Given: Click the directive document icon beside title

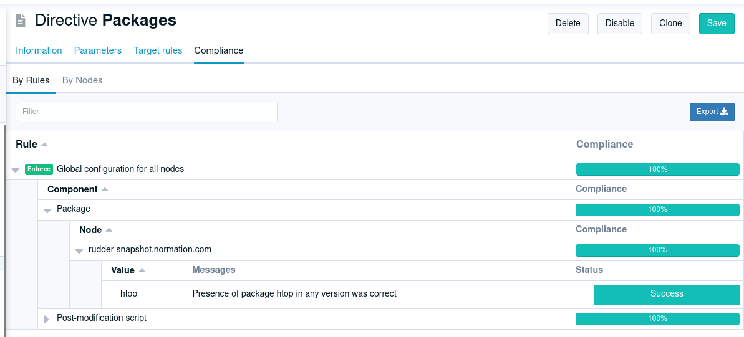Looking at the screenshot, I should (x=20, y=21).
